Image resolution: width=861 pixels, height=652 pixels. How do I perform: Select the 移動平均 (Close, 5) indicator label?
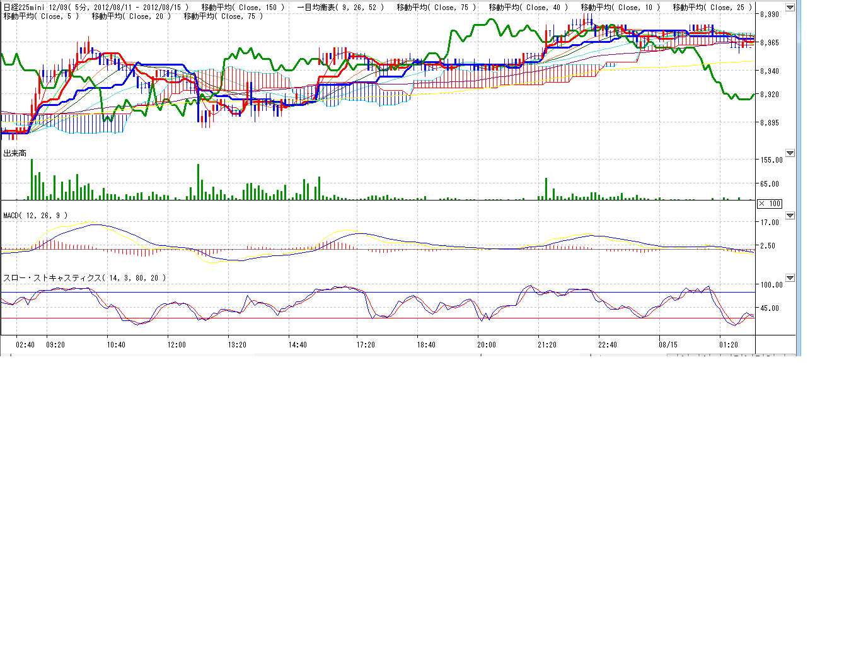(x=42, y=16)
